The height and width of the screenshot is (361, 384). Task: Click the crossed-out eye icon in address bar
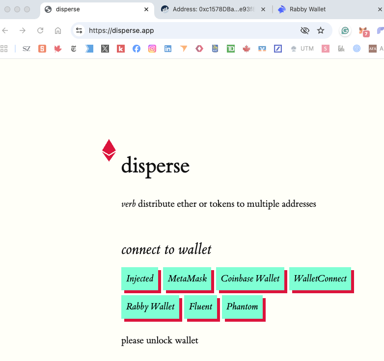click(304, 30)
